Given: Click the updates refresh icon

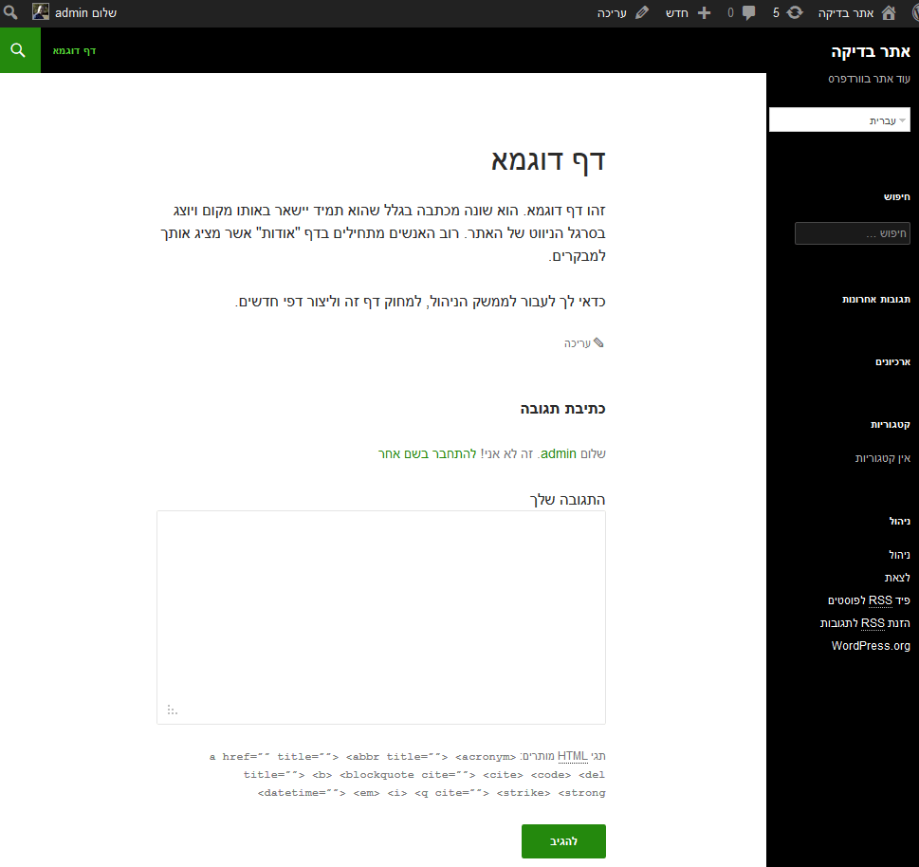Looking at the screenshot, I should (x=794, y=12).
